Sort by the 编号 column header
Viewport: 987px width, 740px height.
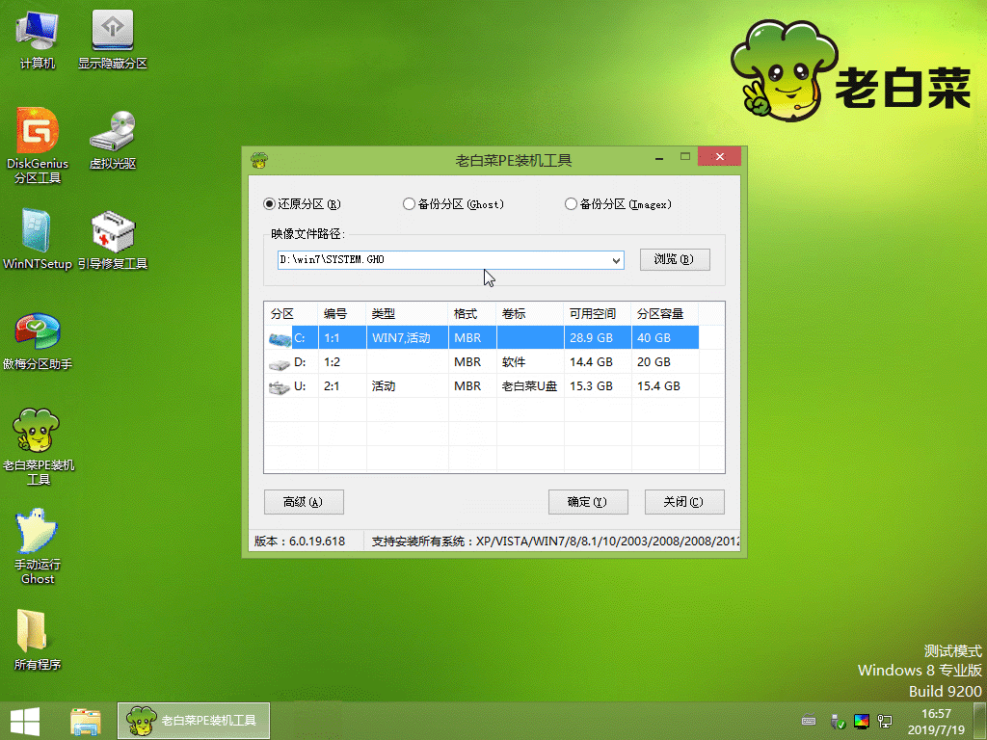pyautogui.click(x=342, y=313)
